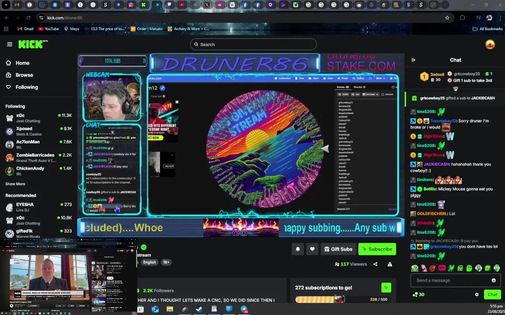505x315 pixels.
Task: Open Browse in Kick sidebar
Action: 20,75
